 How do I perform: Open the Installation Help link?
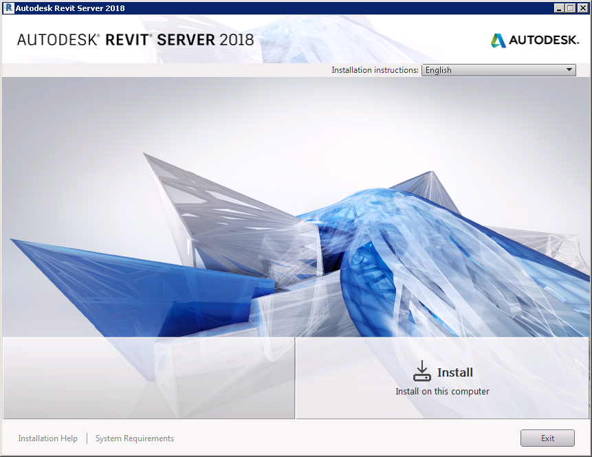tap(48, 438)
